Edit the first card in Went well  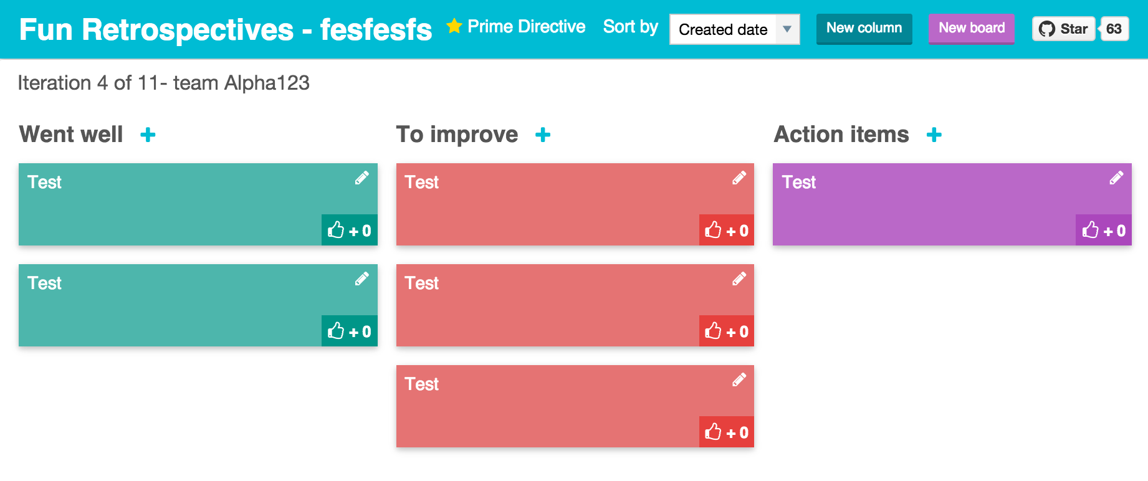pyautogui.click(x=361, y=178)
